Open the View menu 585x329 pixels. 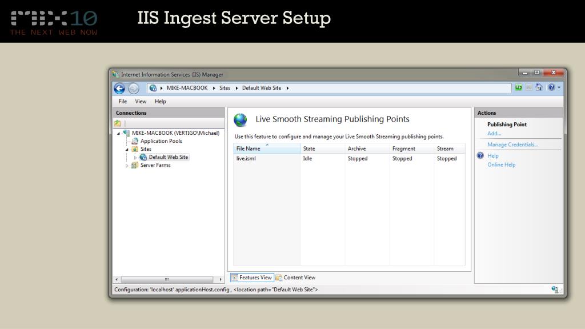141,102
